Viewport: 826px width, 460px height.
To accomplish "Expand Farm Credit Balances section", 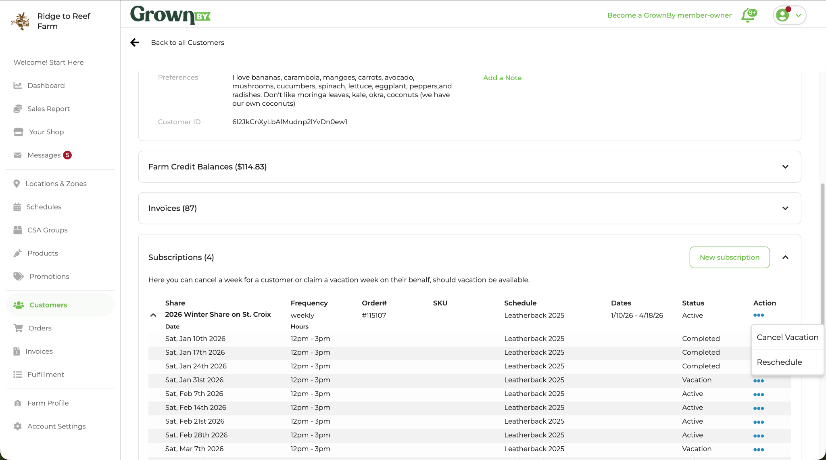I will tap(785, 167).
